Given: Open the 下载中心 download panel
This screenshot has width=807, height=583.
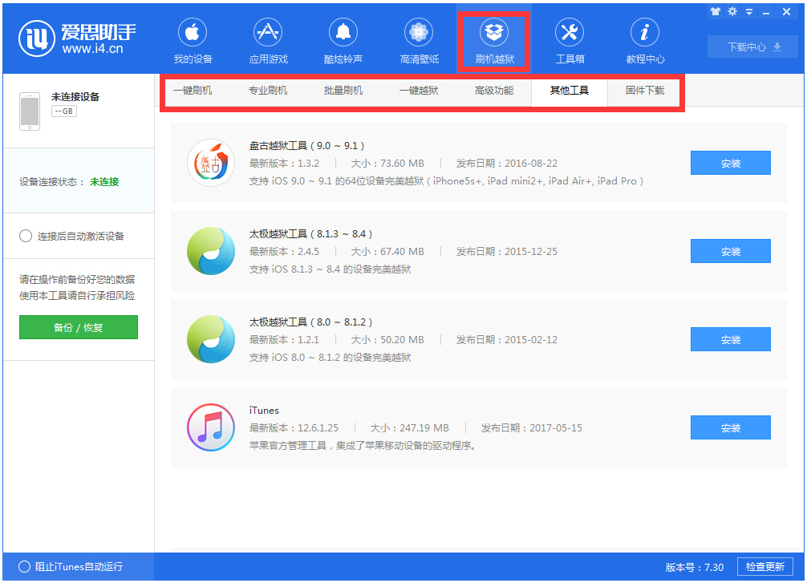Looking at the screenshot, I should pos(752,47).
